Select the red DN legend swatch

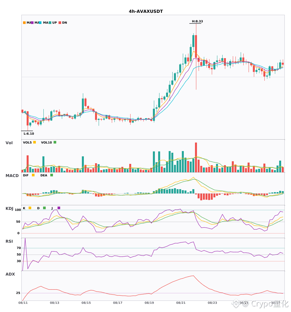coord(60,23)
